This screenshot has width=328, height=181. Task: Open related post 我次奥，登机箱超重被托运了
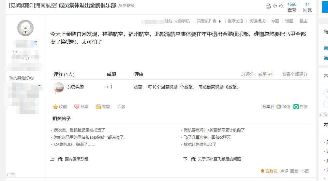point(80,130)
